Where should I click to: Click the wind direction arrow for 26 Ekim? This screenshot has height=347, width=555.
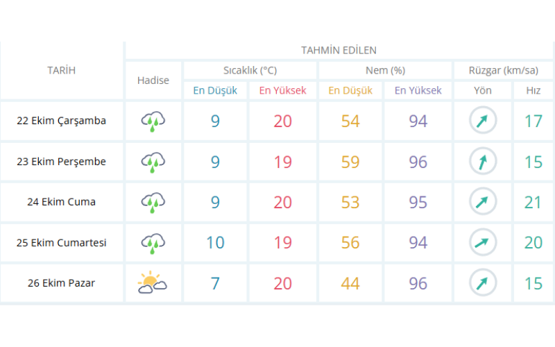tap(483, 283)
